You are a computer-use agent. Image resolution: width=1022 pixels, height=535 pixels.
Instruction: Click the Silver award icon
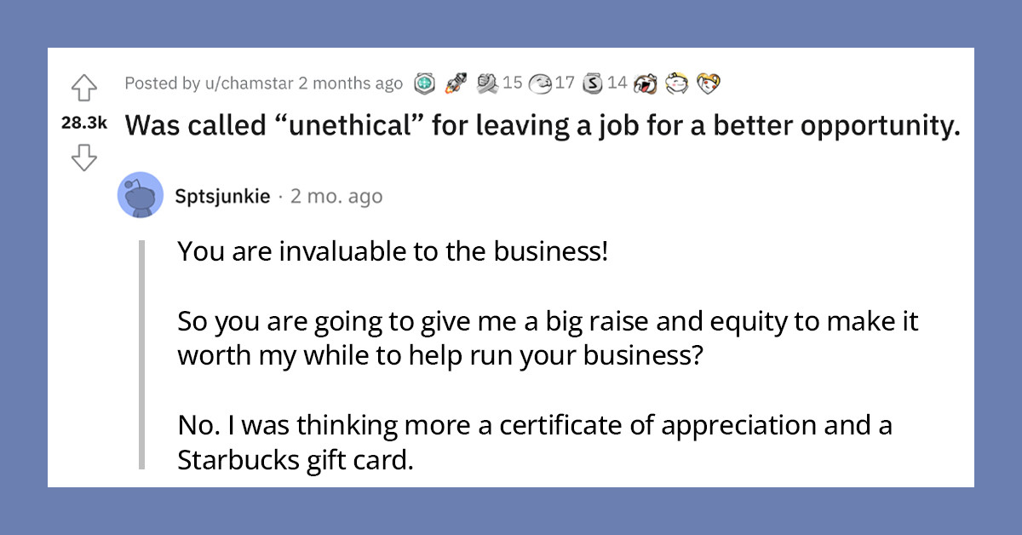(x=594, y=83)
